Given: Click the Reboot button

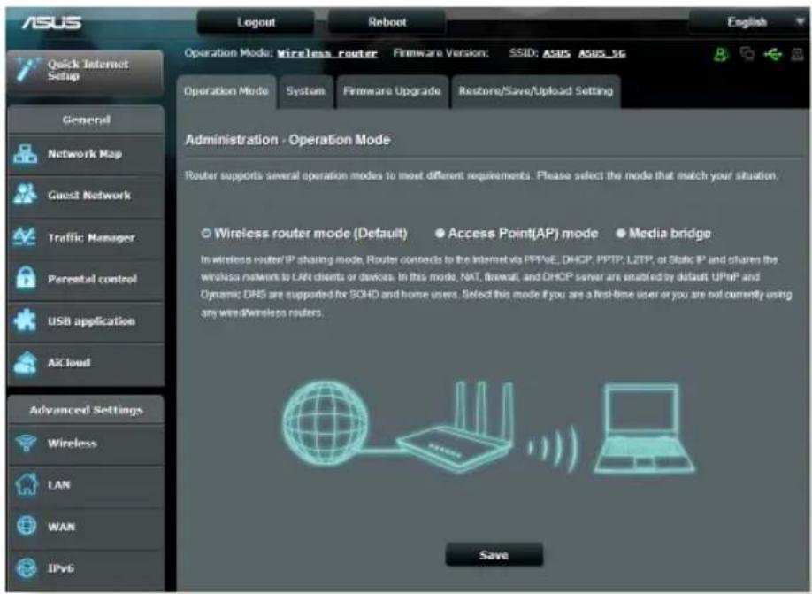Looking at the screenshot, I should point(387,22).
